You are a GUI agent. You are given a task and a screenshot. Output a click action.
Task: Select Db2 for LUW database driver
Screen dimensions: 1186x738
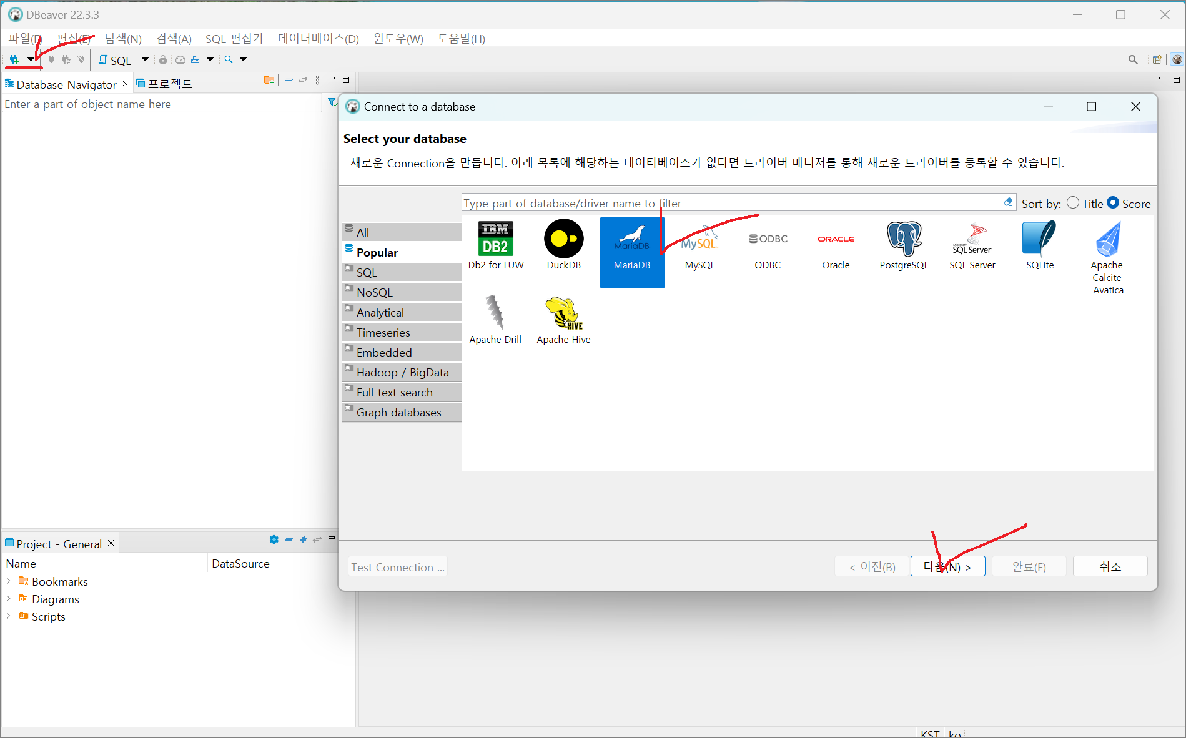(496, 246)
